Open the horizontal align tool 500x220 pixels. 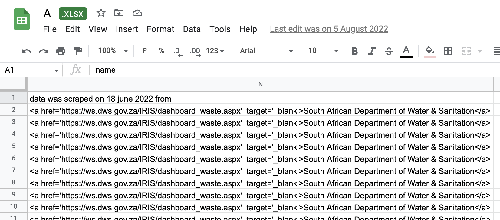[497, 51]
